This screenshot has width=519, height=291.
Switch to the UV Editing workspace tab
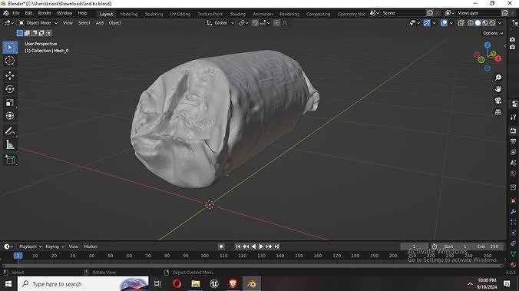click(180, 14)
